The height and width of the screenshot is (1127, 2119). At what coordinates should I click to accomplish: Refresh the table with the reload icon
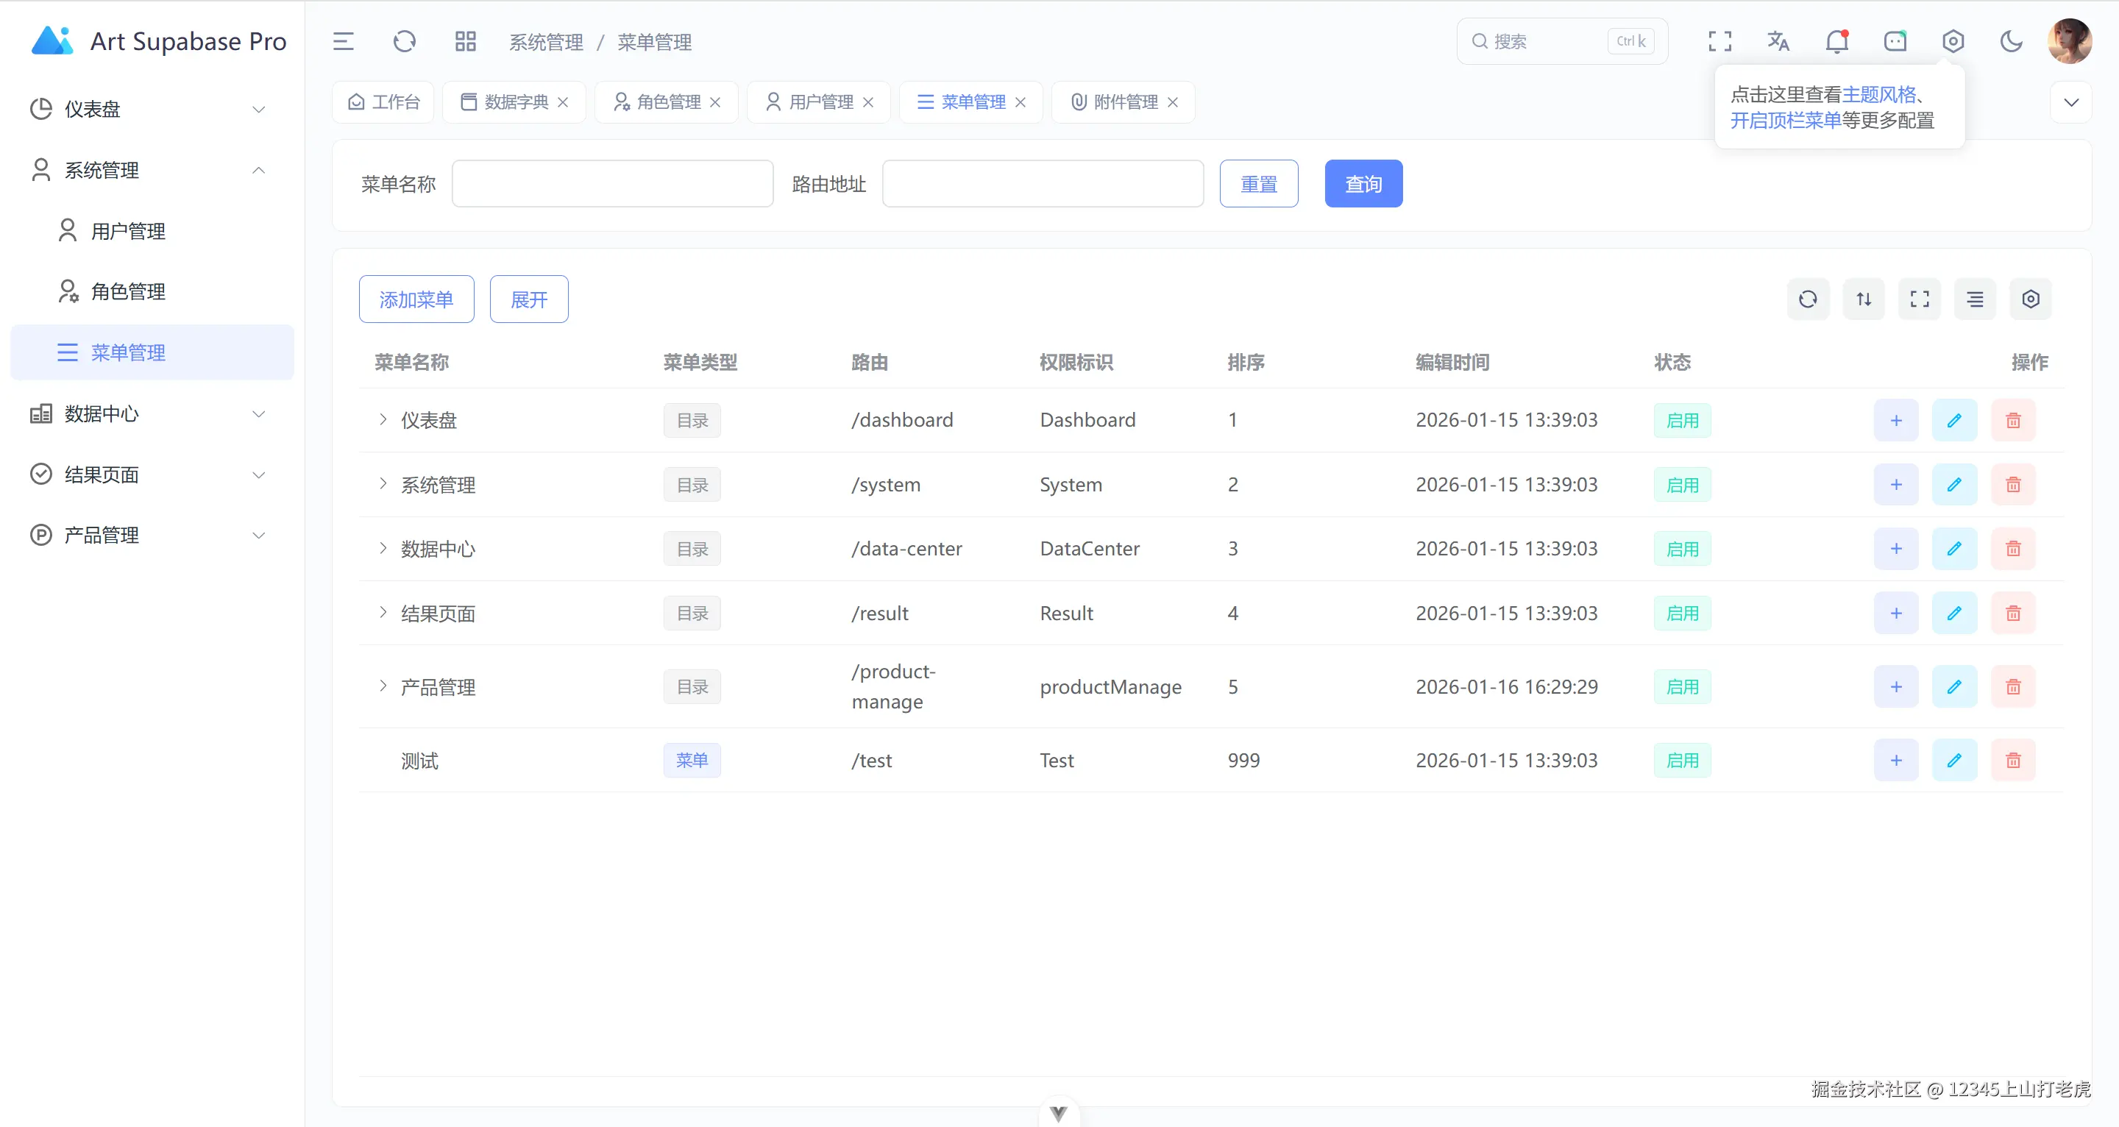point(1808,299)
